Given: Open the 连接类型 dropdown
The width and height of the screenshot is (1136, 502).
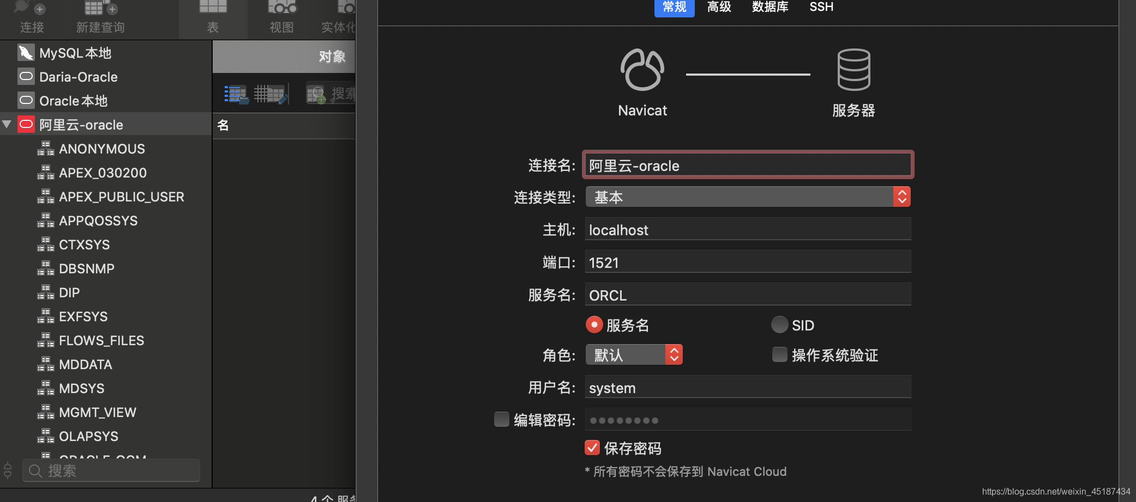Looking at the screenshot, I should tap(748, 197).
